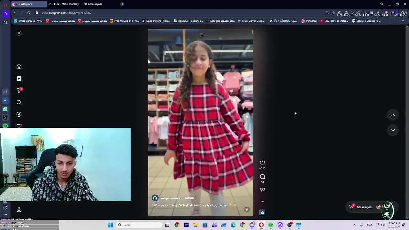Go to previous reel with up chevron
This screenshot has width=409, height=230.
393,115
